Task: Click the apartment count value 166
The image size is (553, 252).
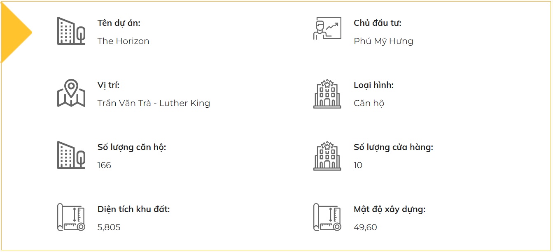Action: pos(104,165)
